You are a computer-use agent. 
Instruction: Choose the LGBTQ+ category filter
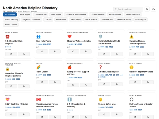tap(48, 19)
